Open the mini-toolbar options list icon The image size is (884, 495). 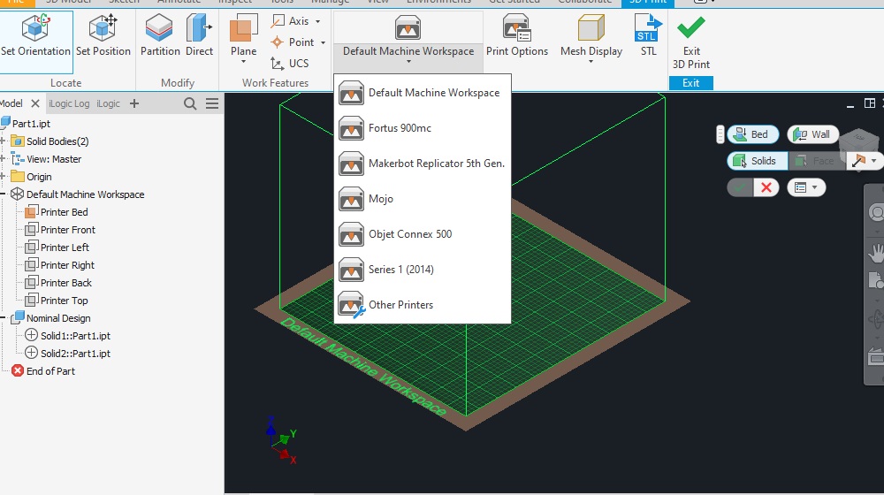click(805, 187)
